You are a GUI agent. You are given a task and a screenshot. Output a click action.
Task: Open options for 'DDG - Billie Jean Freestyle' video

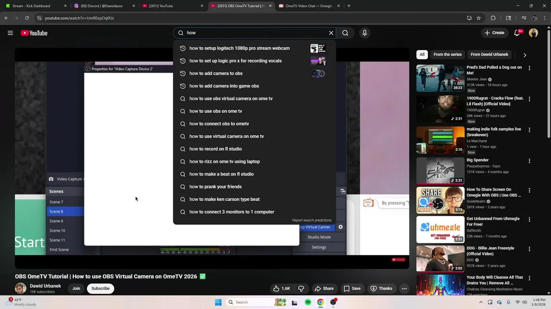click(x=529, y=249)
